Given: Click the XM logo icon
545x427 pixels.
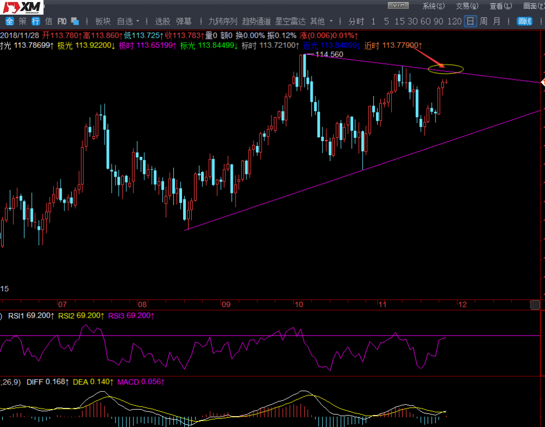Looking at the screenshot, I should pyautogui.click(x=22, y=7).
